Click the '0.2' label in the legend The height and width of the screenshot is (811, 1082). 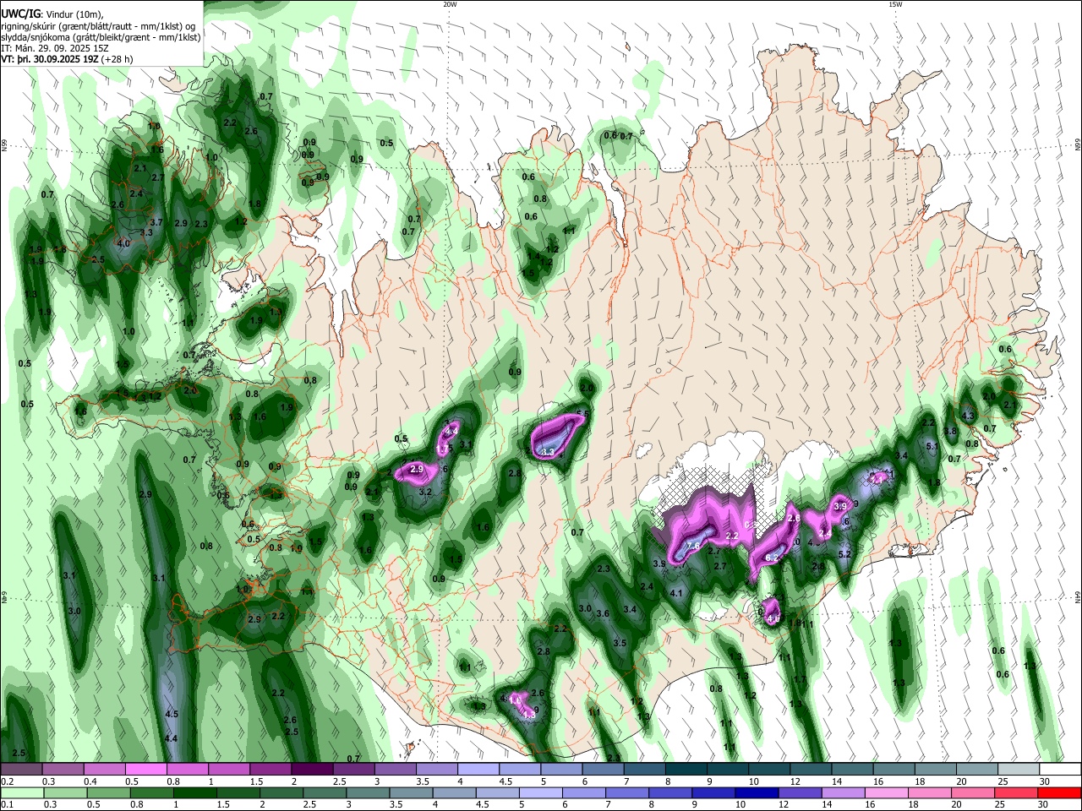7,781
